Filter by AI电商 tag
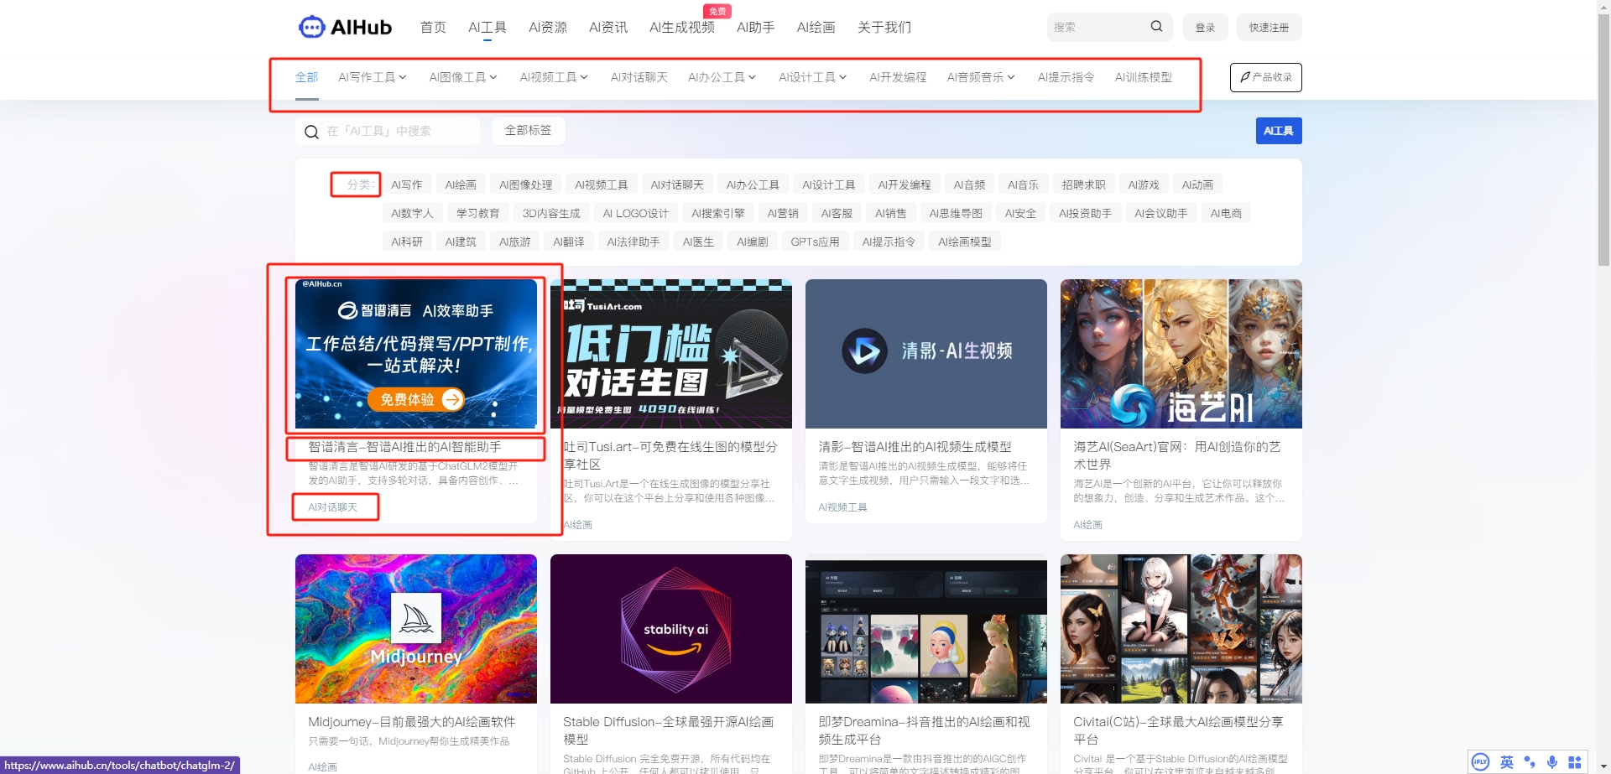This screenshot has height=774, width=1611. [1226, 213]
